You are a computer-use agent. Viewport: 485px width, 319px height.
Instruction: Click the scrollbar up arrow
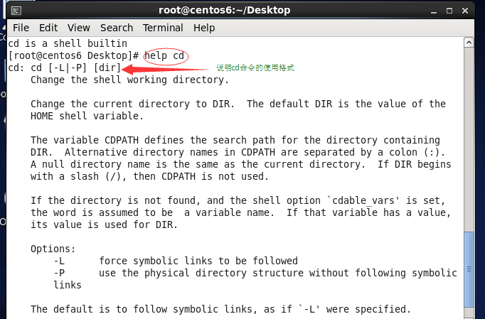tap(469, 43)
